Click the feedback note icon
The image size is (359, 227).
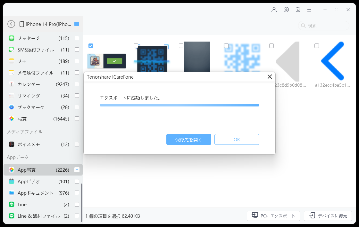click(x=298, y=10)
